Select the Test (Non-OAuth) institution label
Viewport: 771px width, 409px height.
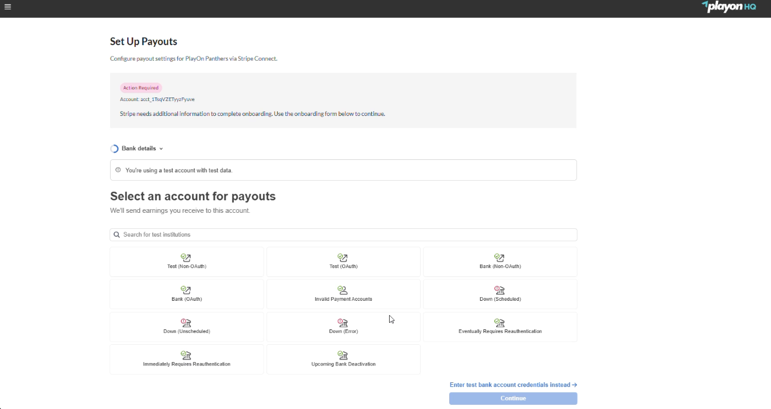187,266
